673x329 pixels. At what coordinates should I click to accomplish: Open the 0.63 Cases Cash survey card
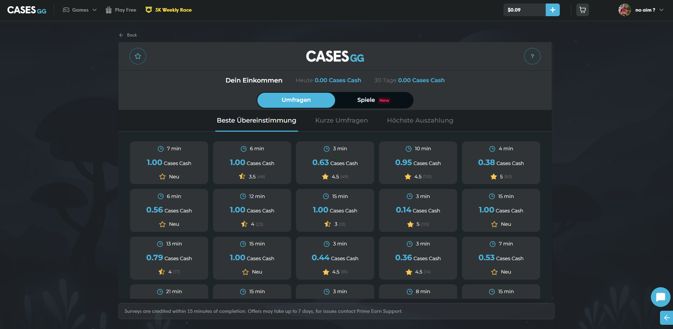point(335,163)
